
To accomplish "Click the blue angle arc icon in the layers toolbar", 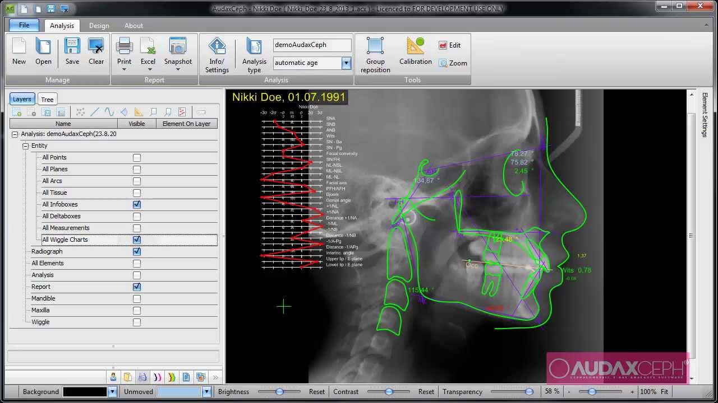I will click(124, 112).
